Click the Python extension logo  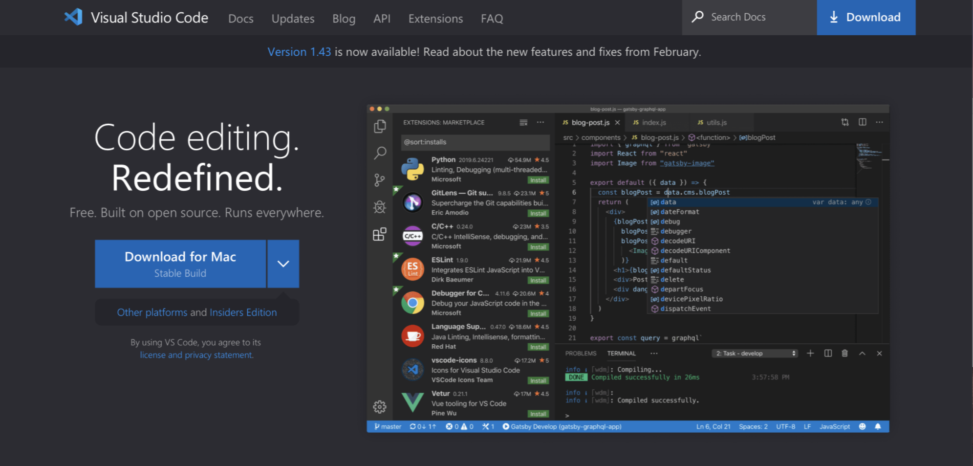click(x=412, y=169)
